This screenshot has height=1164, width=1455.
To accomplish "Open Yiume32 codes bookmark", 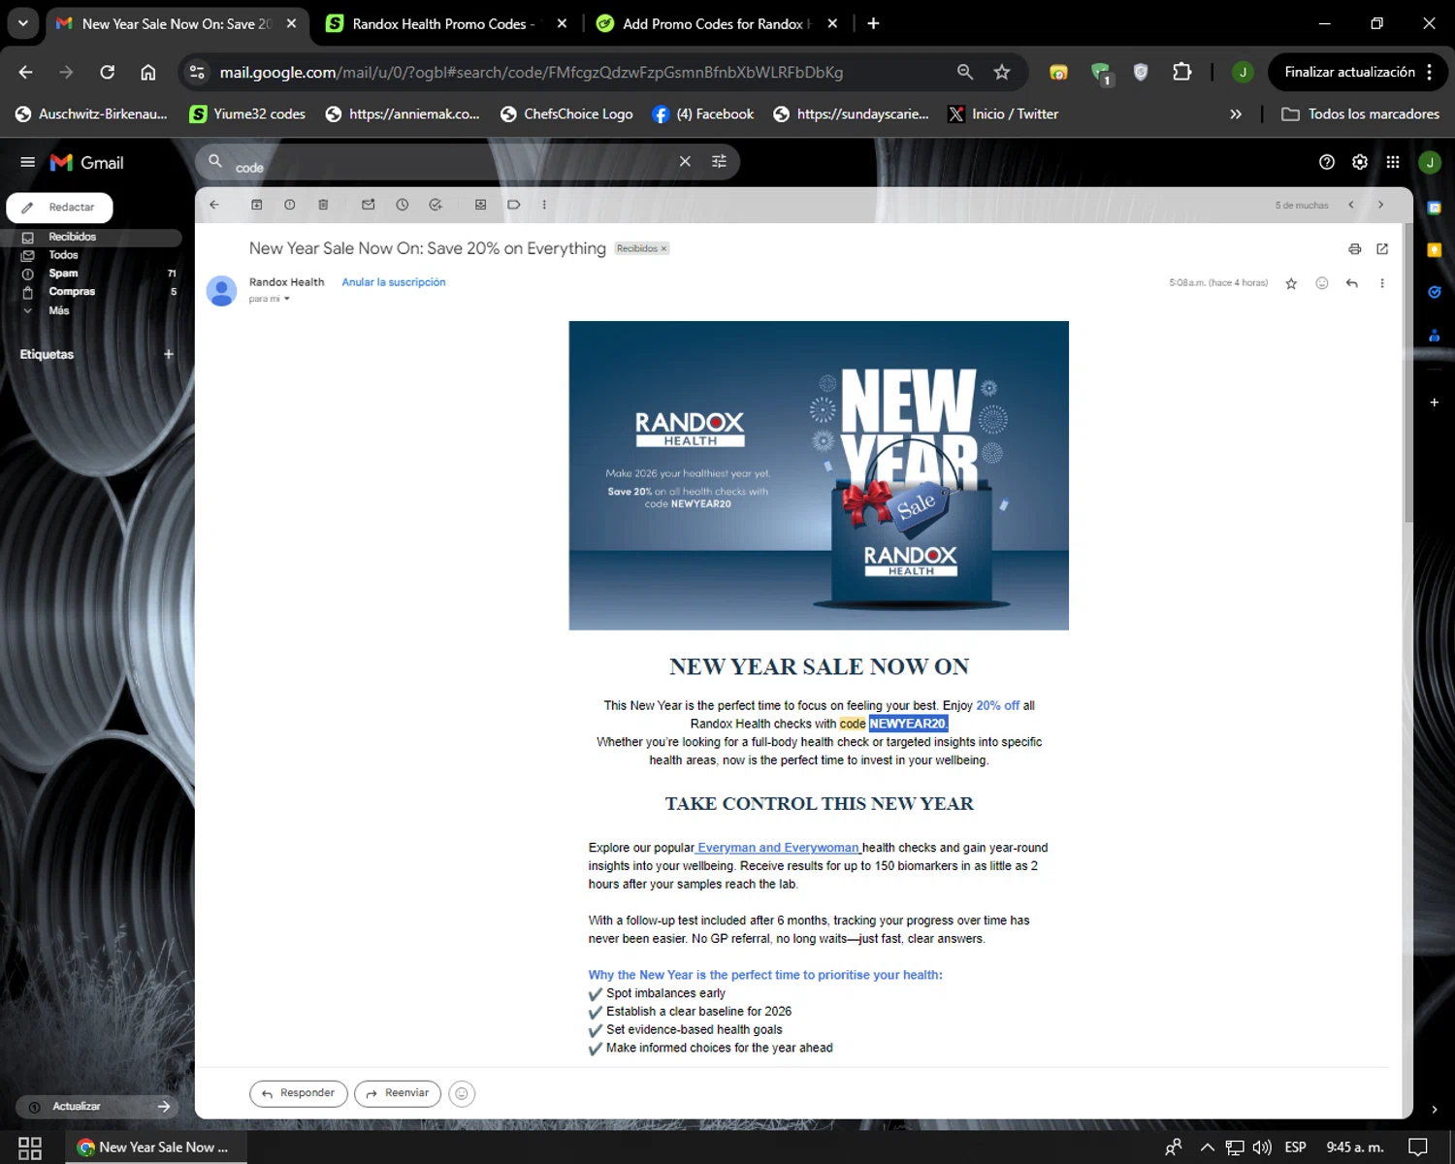I will (247, 114).
